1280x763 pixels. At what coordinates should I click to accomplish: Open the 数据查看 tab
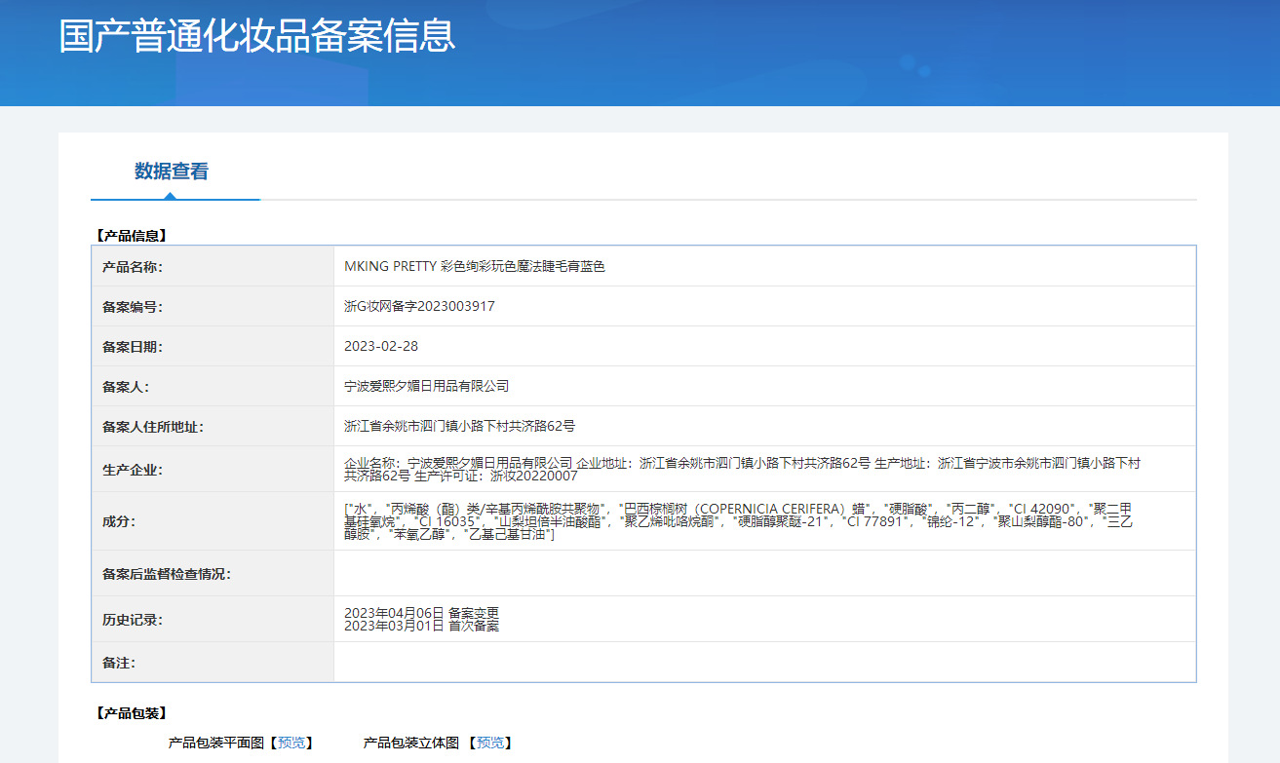click(x=172, y=172)
